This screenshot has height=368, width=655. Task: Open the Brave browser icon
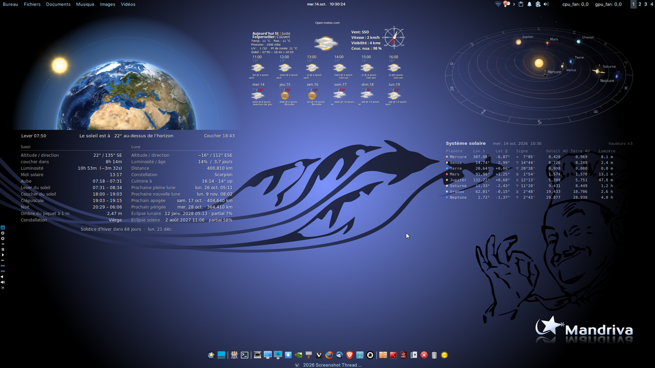pos(350,355)
